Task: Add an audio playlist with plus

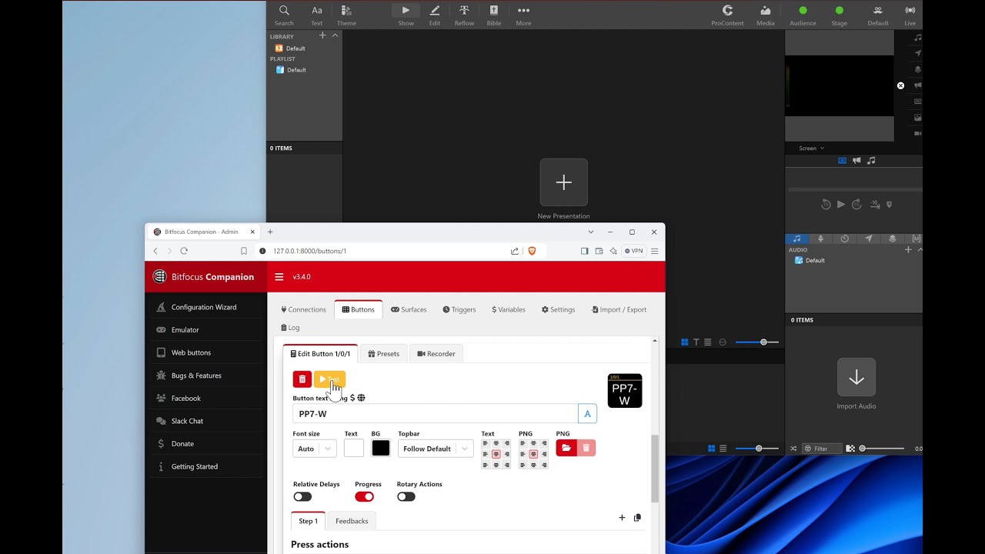Action: pyautogui.click(x=908, y=249)
